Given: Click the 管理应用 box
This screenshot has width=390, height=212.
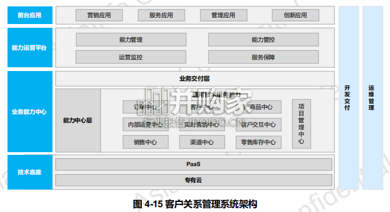Looking at the screenshot, I should (223, 15).
